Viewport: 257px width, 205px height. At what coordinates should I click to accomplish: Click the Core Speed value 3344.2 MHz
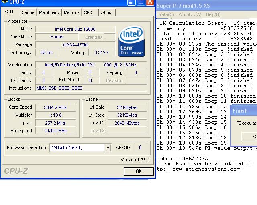coord(55,107)
